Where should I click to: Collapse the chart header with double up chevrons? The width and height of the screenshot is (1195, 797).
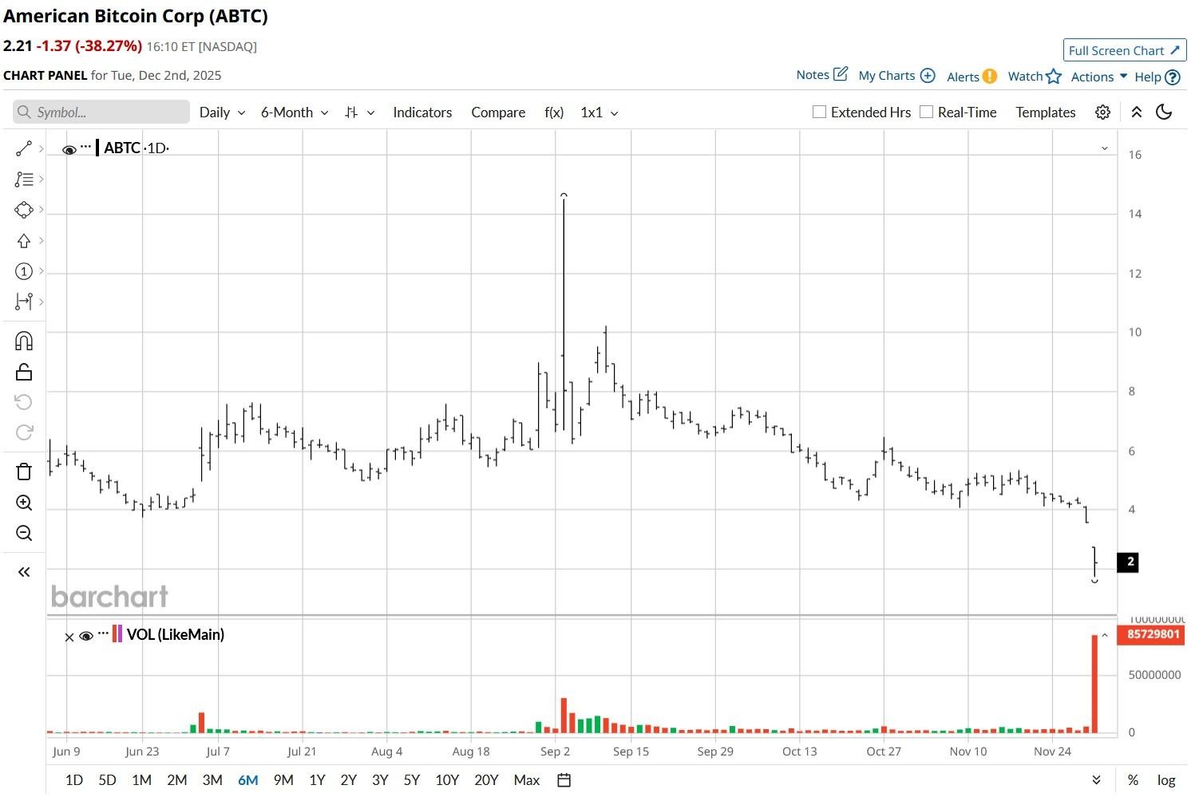click(1137, 112)
